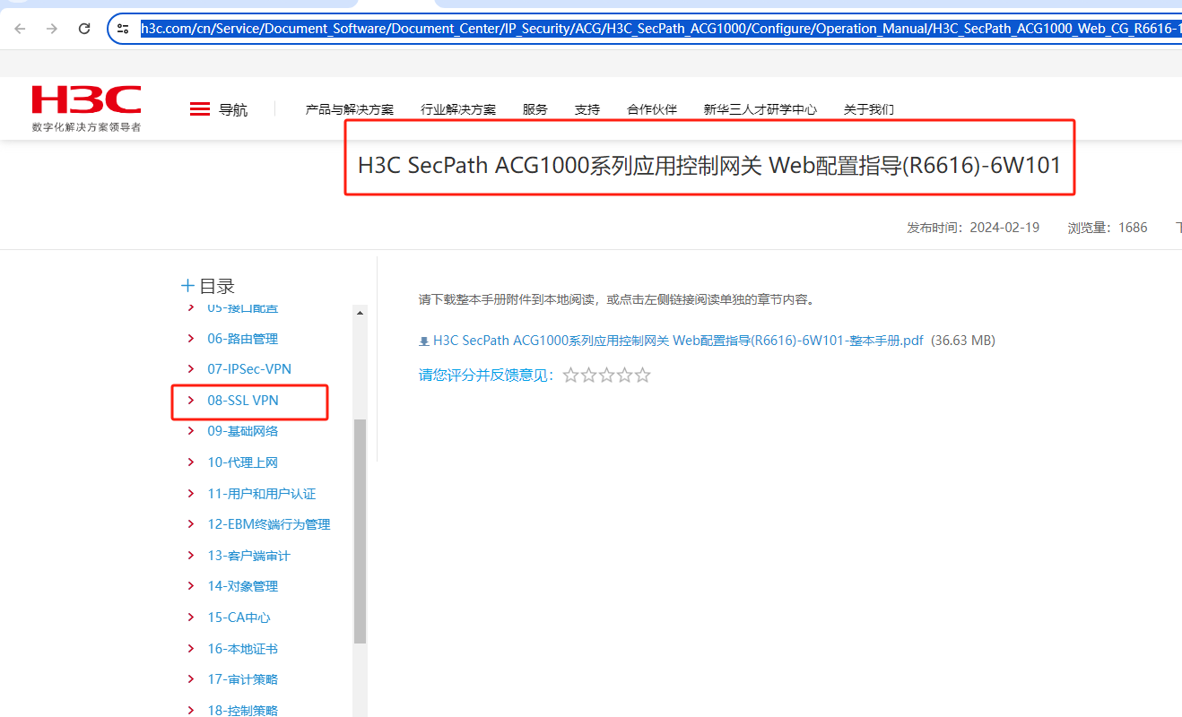Screen dimensions: 1182x717
Task: Expand the chevron beside 10-代理上网
Action: (190, 462)
